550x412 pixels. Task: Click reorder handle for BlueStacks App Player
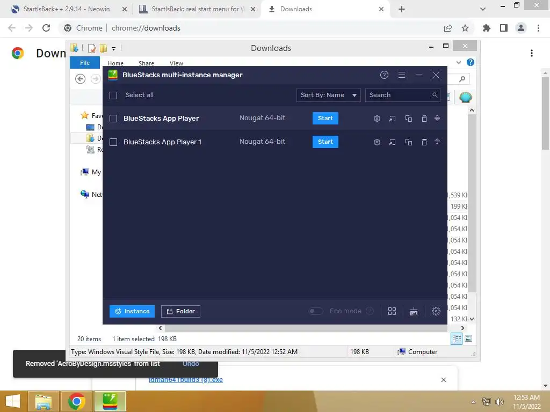tap(437, 118)
